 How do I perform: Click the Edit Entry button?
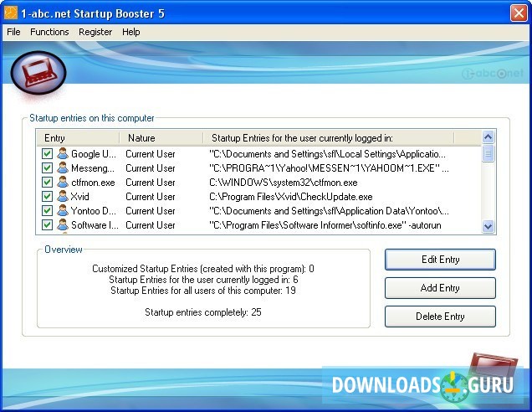(440, 260)
